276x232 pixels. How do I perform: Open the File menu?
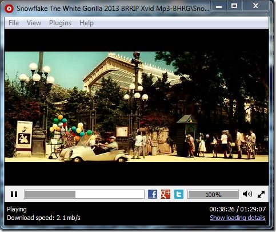[x=14, y=23]
